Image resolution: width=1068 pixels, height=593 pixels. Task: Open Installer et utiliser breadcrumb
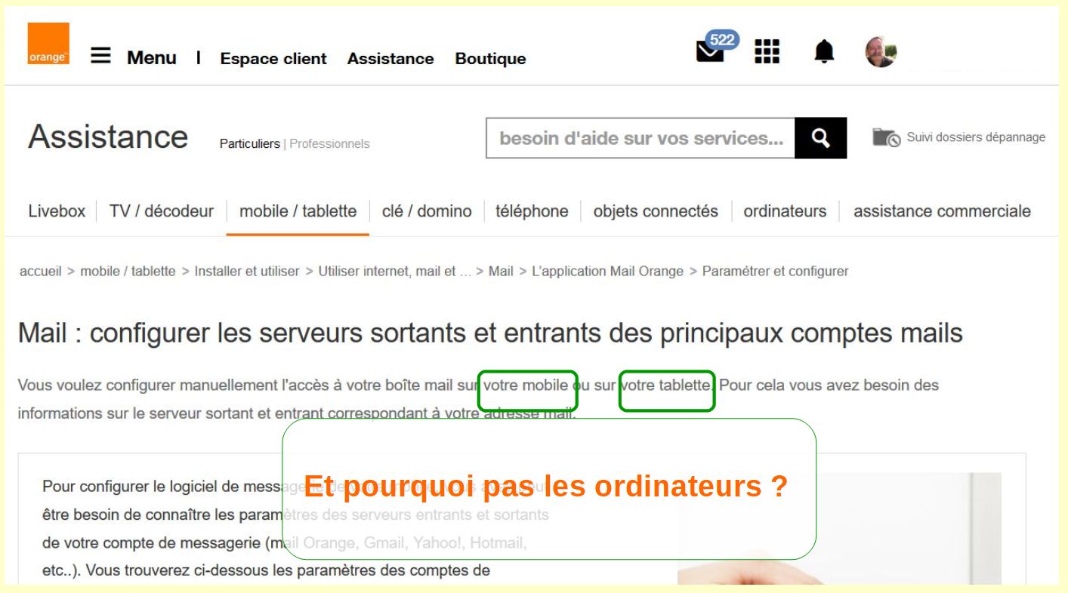(x=247, y=271)
